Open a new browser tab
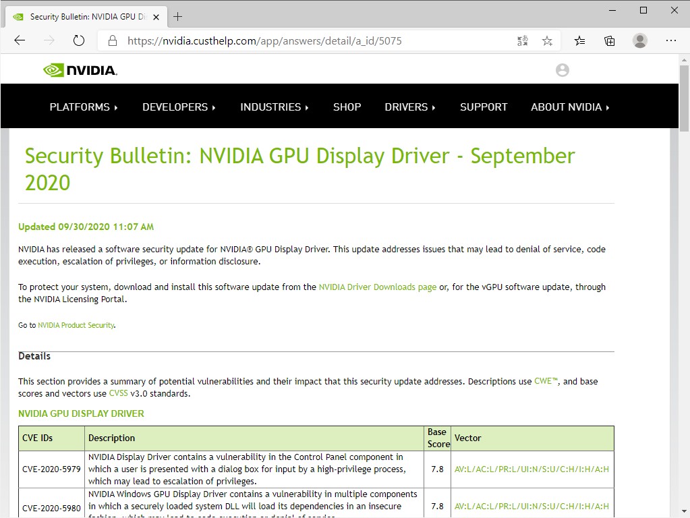The width and height of the screenshot is (690, 518). point(178,17)
